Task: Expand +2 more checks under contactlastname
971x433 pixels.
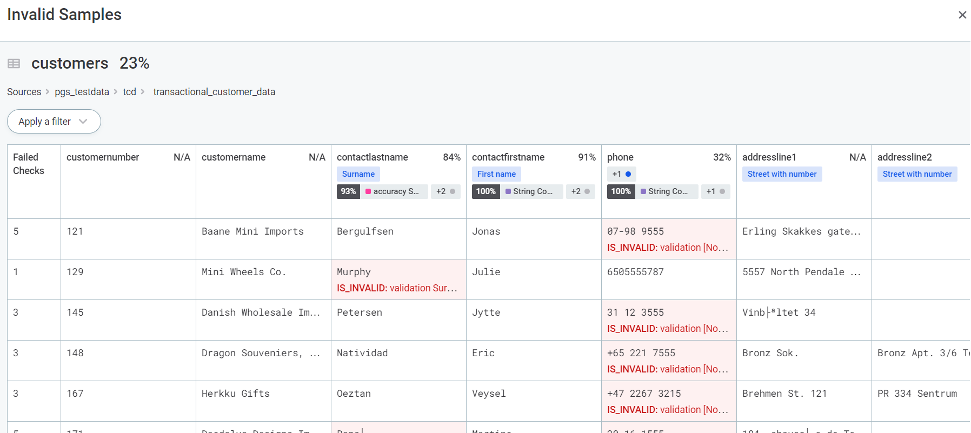Action: (x=445, y=191)
